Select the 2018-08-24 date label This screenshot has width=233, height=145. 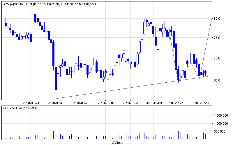click(31, 103)
